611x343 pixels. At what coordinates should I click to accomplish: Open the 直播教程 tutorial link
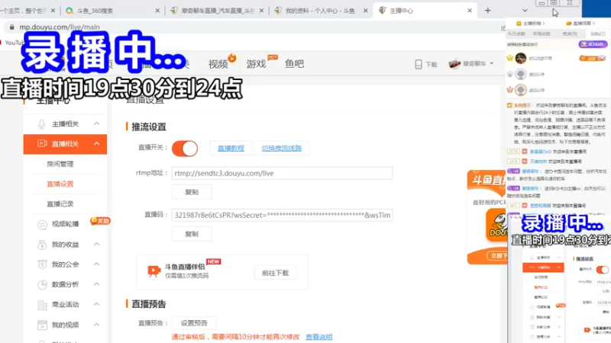231,148
